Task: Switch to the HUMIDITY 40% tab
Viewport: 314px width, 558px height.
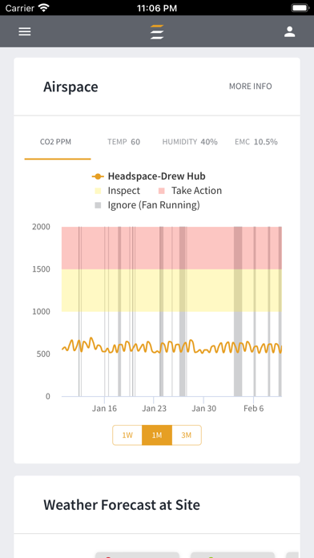Action: (190, 142)
